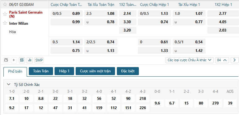Screen dimensions: 239x115
Task: Collapse the Tỷ Số Chính Xác section
Action: click(9, 84)
